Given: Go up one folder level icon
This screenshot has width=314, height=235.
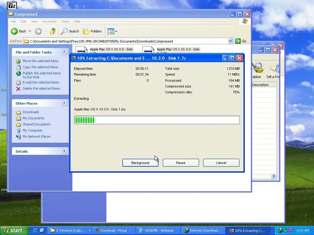Looking at the screenshot, I should pyautogui.click(x=53, y=31).
